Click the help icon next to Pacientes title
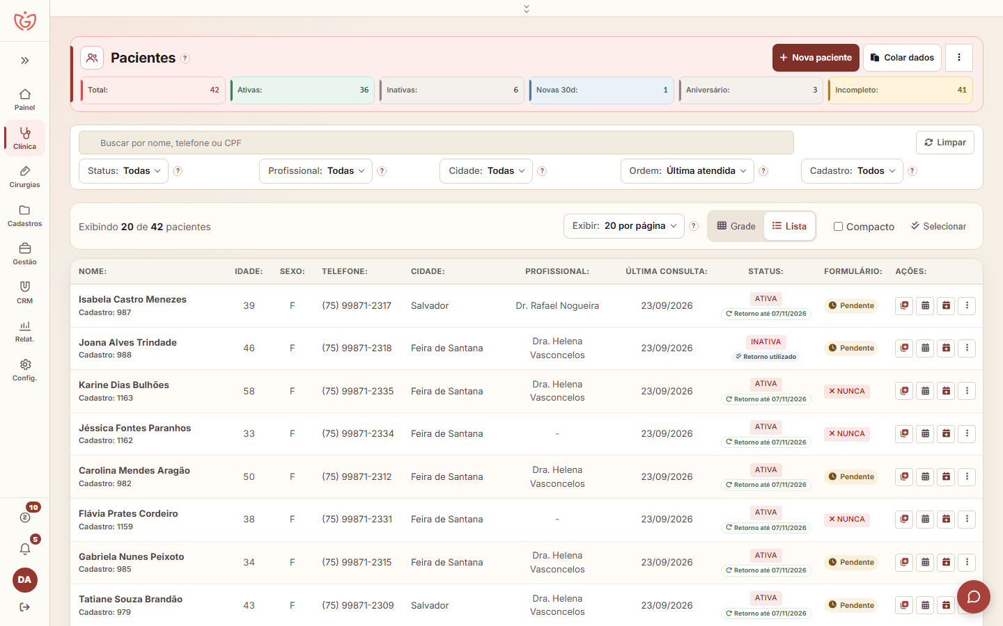The width and height of the screenshot is (1003, 626). tap(185, 58)
